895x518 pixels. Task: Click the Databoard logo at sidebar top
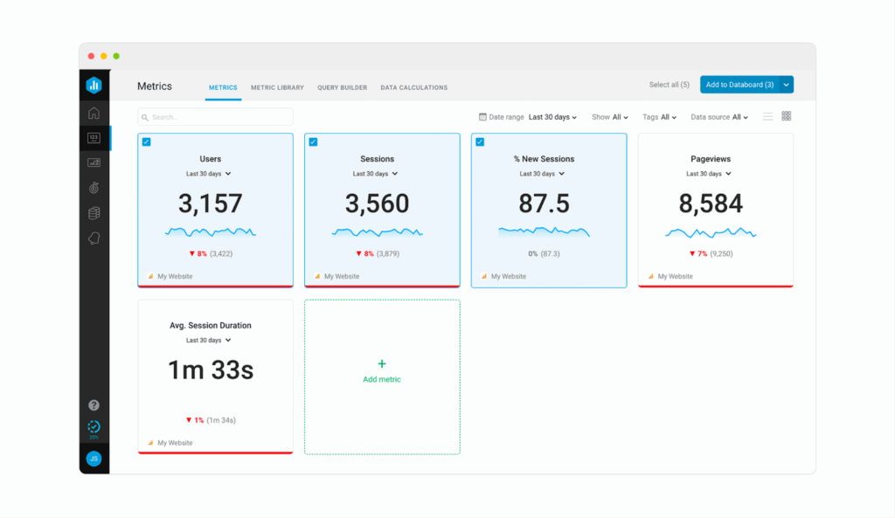point(94,85)
